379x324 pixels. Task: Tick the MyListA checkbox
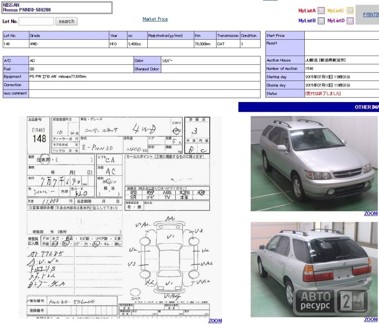(321, 11)
